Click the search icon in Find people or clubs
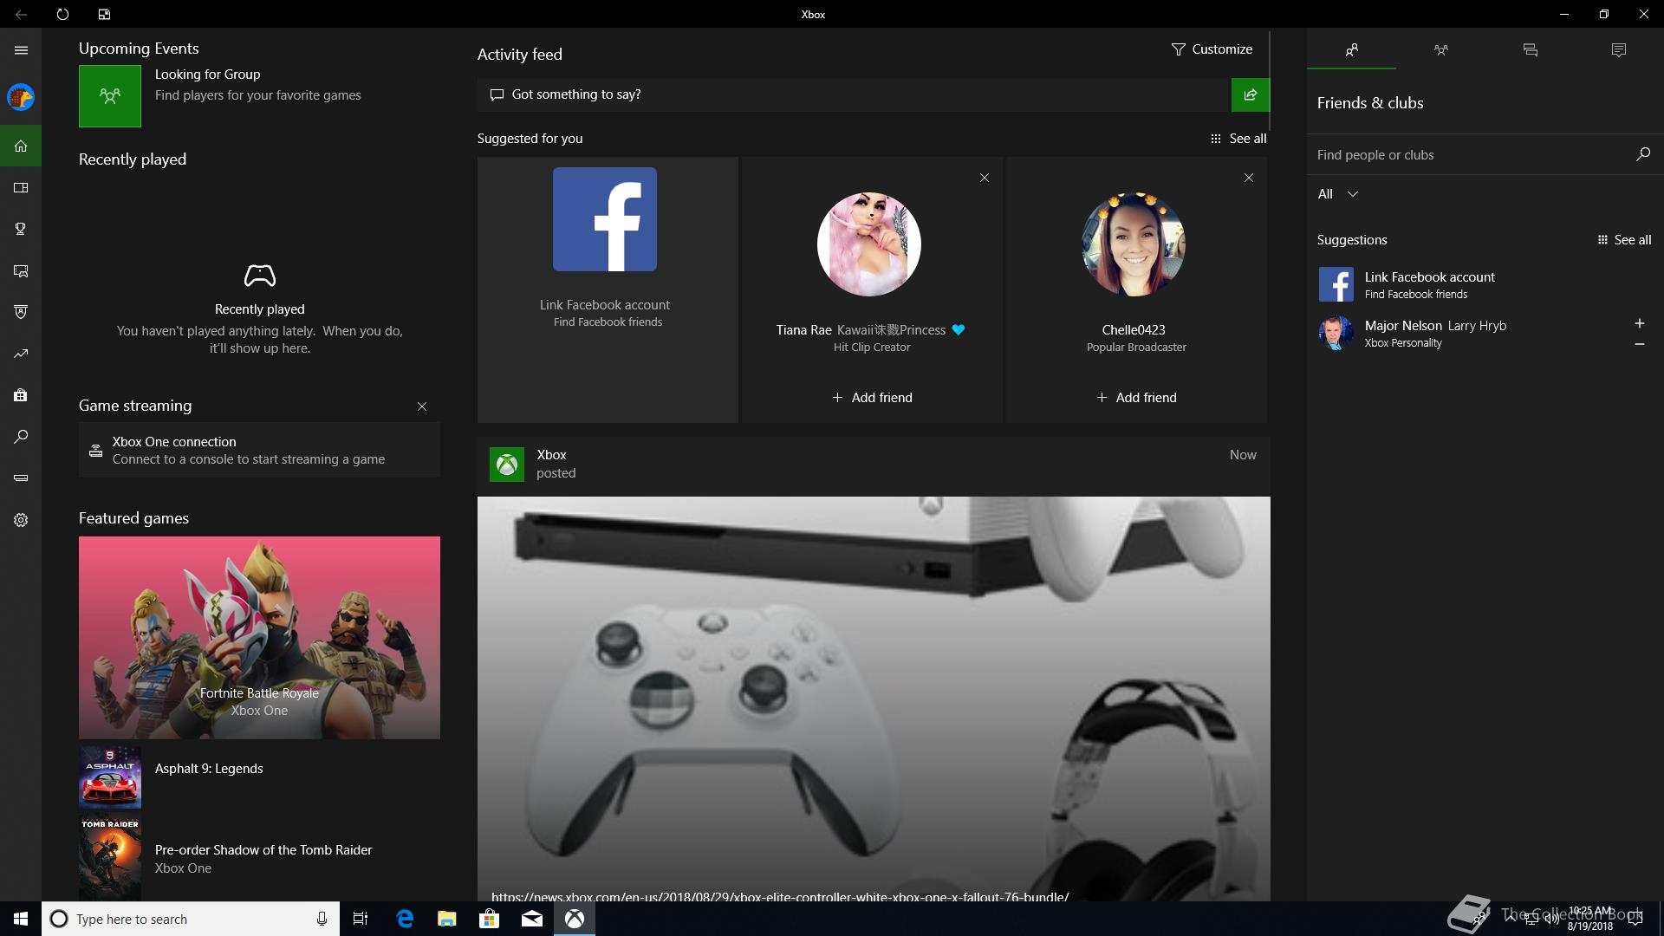This screenshot has height=936, width=1664. point(1642,154)
